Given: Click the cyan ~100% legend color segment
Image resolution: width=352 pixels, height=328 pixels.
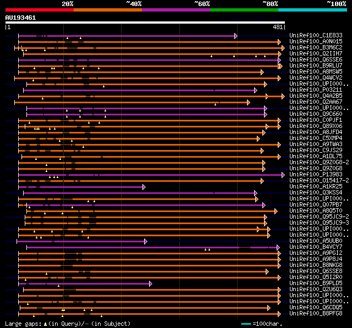Looking at the screenshot, I should coord(313,10).
